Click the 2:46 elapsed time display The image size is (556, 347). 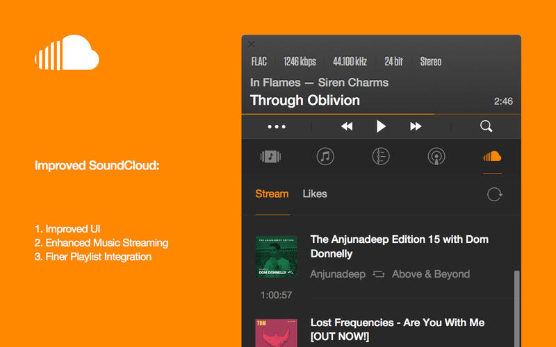(503, 101)
